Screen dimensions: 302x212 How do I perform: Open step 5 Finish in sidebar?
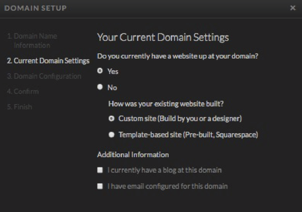point(20,107)
